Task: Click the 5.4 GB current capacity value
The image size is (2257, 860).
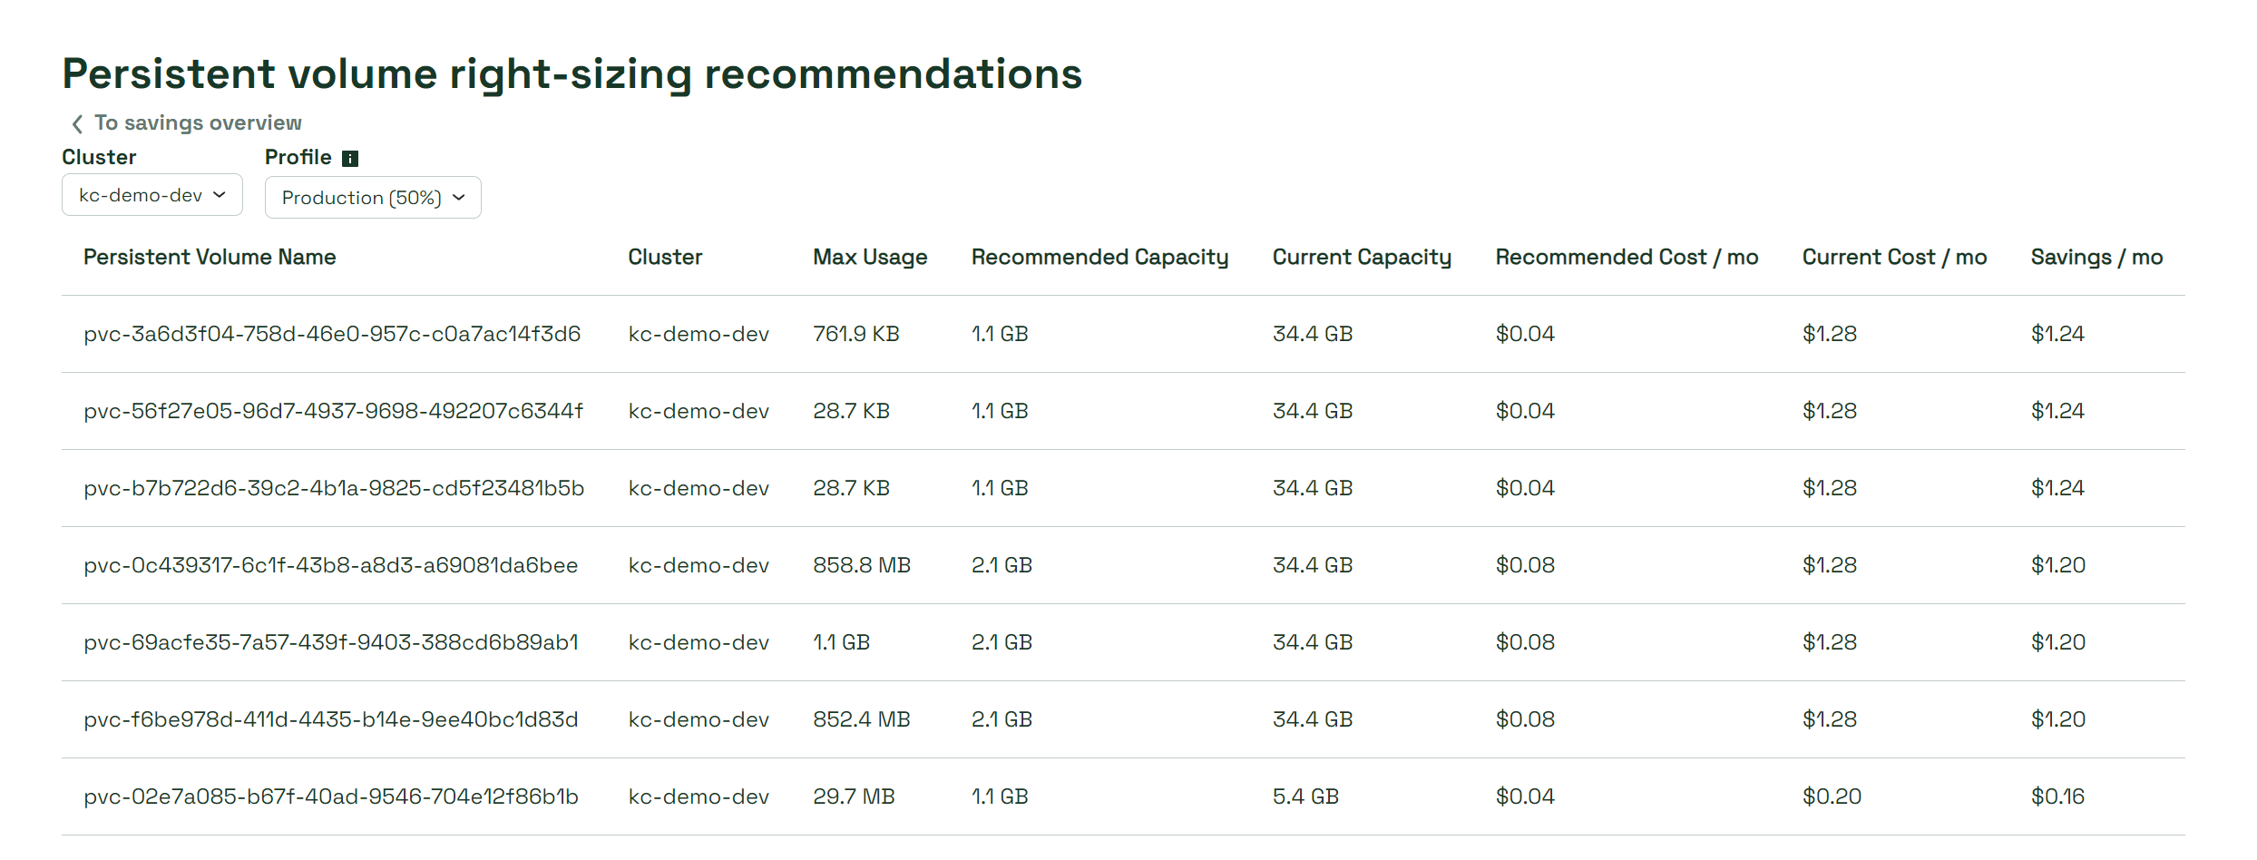Action: [x=1305, y=796]
